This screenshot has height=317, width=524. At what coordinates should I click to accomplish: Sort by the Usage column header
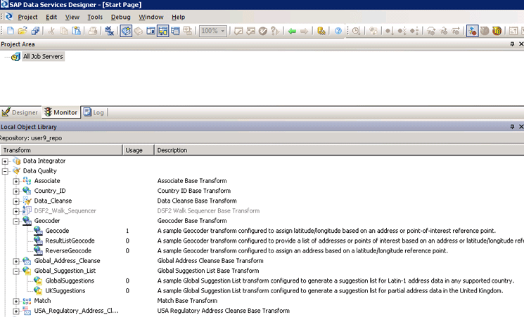(139, 150)
